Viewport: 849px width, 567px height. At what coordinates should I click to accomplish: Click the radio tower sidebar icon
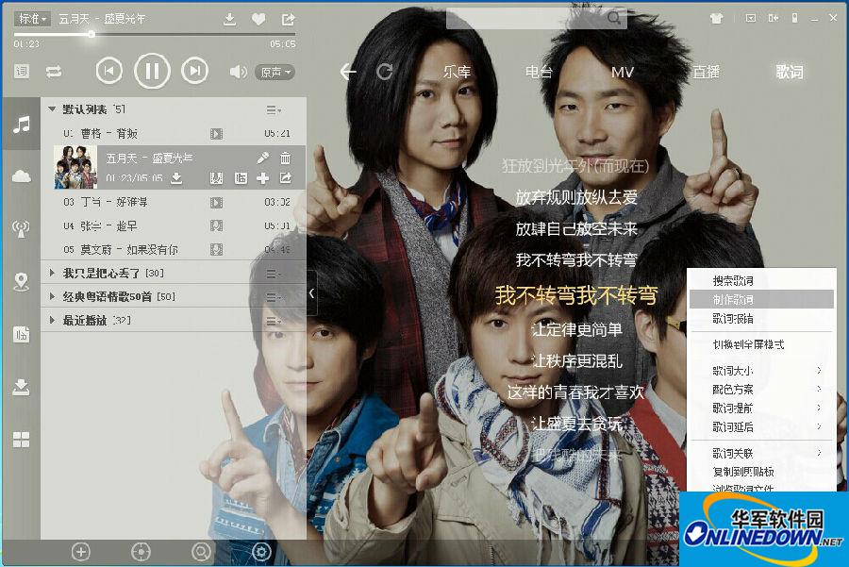pyautogui.click(x=21, y=228)
